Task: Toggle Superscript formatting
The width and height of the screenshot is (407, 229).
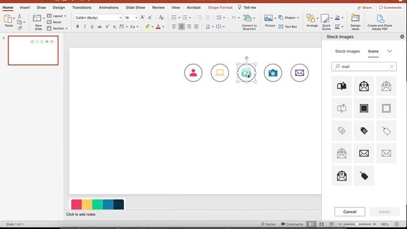Action: click(107, 27)
